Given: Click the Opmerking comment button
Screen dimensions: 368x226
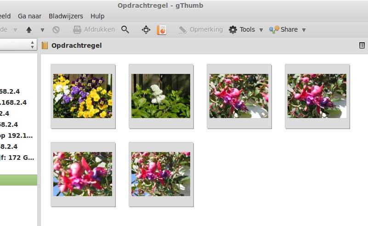Looking at the screenshot, I should (x=201, y=29).
